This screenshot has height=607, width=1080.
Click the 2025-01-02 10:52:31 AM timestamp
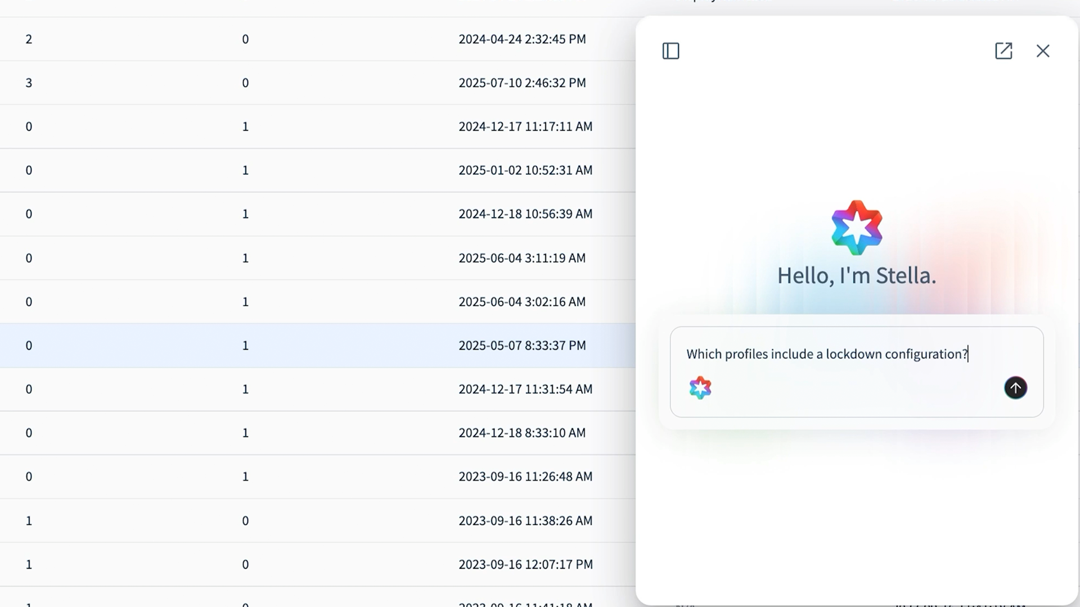point(525,170)
